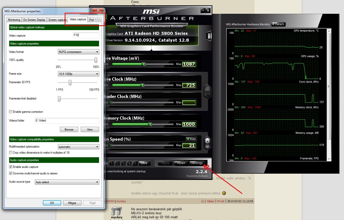Confirm the properties dialog with OK

[x=52, y=203]
